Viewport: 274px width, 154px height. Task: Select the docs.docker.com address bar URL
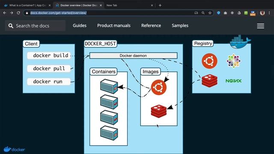coord(58,13)
